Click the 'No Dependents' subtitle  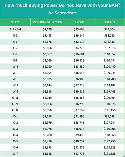(62, 13)
